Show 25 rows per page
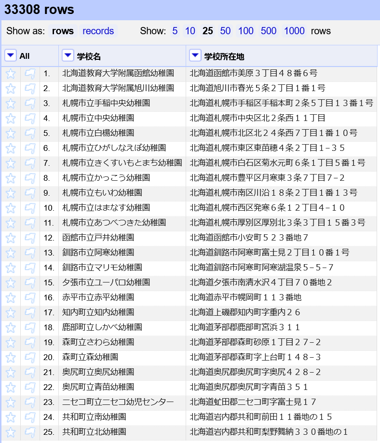Screen dimensions: 380x443 pyautogui.click(x=207, y=31)
